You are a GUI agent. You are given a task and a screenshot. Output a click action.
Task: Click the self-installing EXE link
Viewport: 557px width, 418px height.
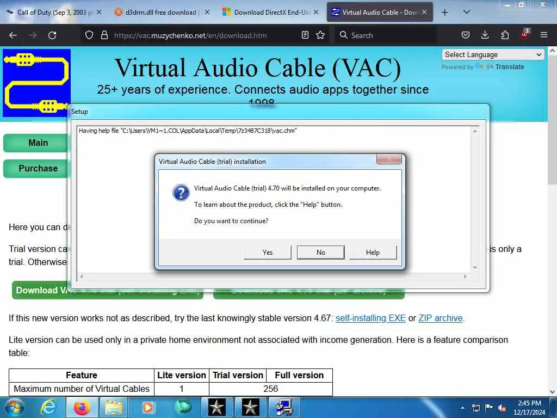370,318
